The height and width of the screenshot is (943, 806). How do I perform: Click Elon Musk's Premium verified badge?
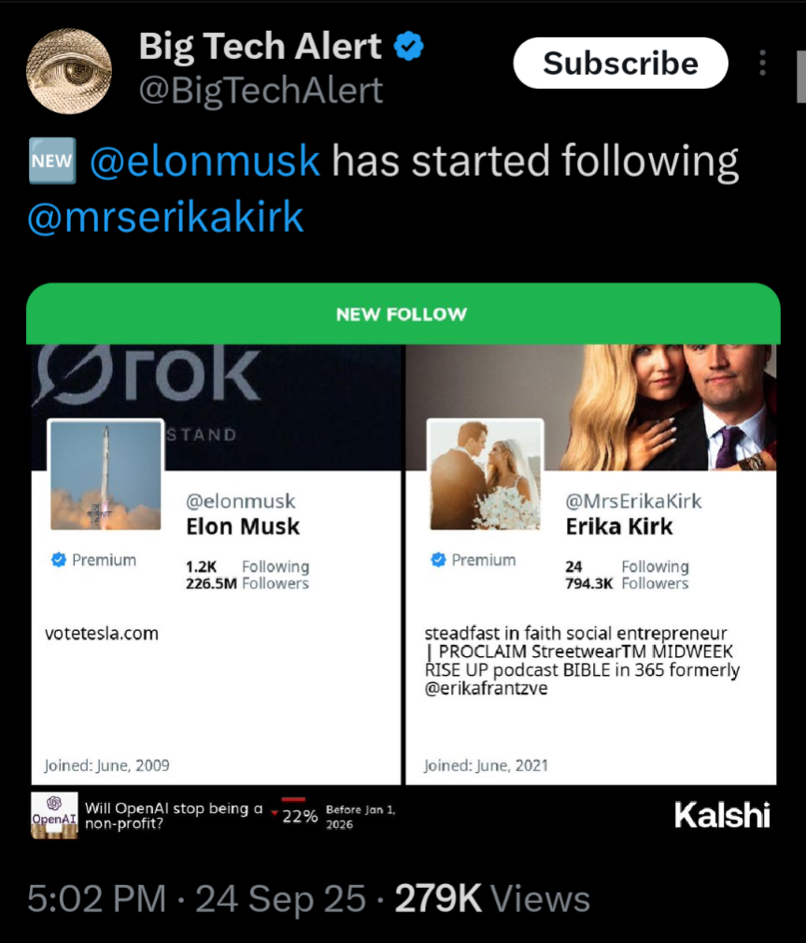(58, 560)
